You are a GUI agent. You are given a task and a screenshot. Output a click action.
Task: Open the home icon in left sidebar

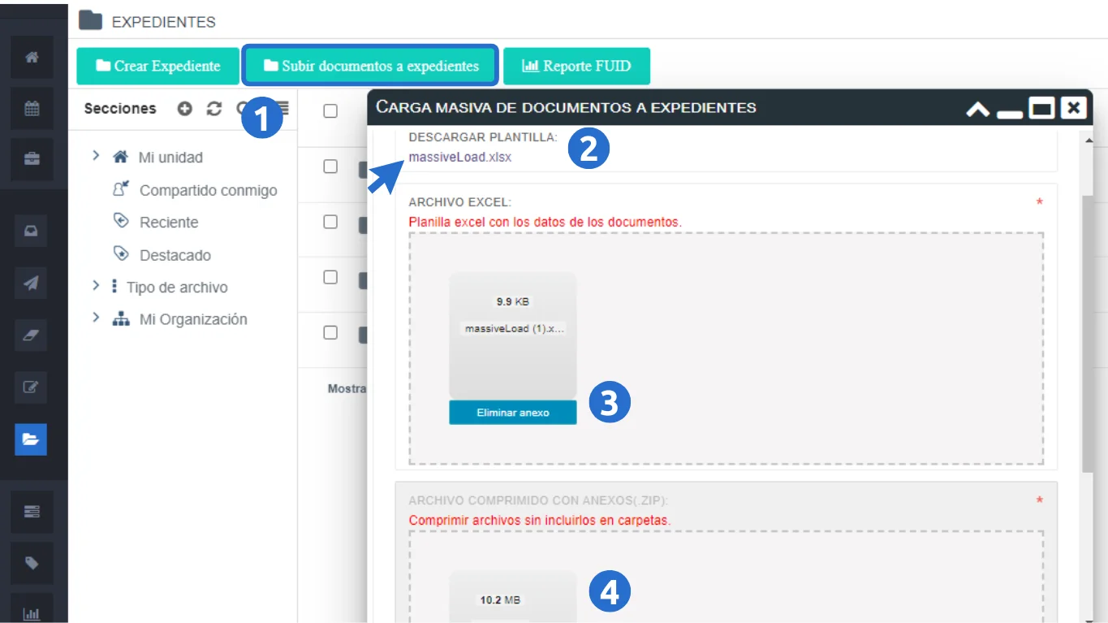[32, 58]
